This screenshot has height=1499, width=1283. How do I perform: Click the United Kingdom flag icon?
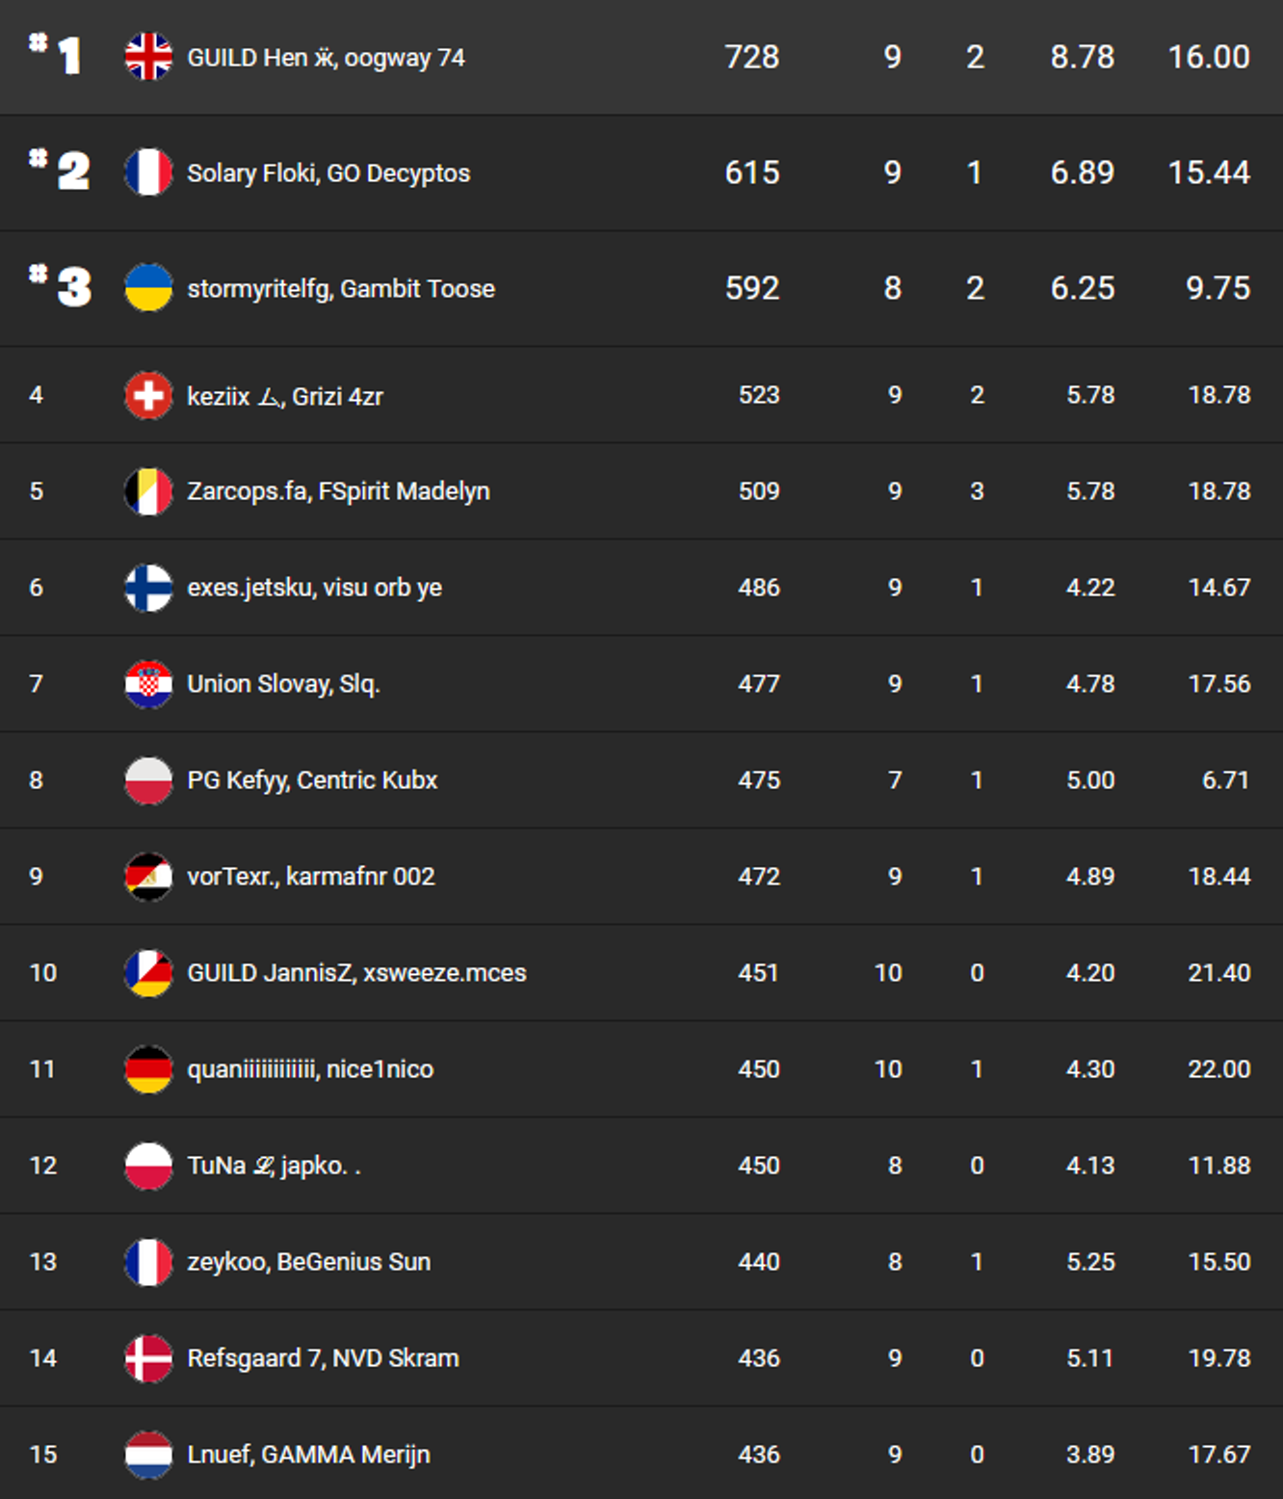pyautogui.click(x=148, y=57)
